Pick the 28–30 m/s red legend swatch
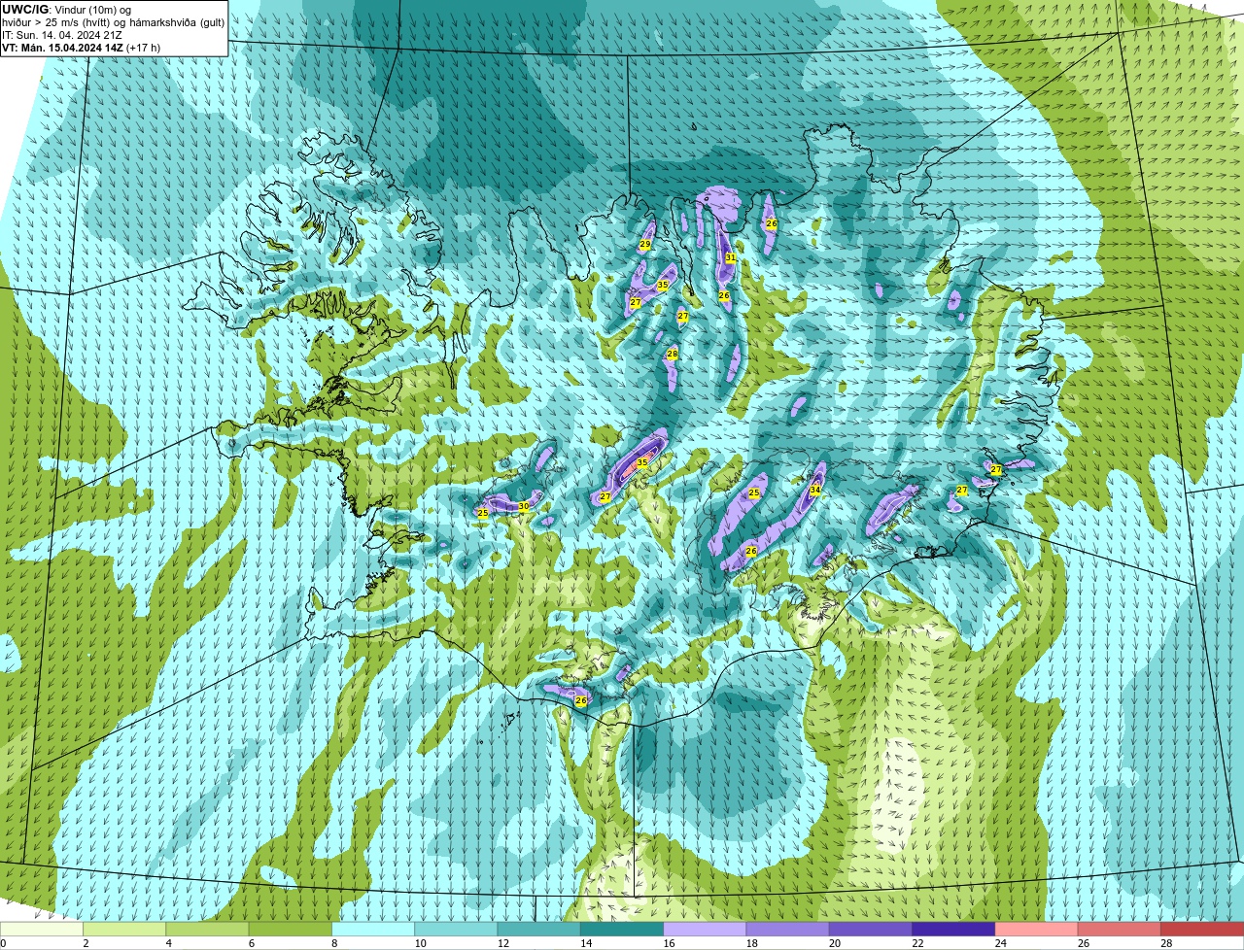 tap(1203, 929)
